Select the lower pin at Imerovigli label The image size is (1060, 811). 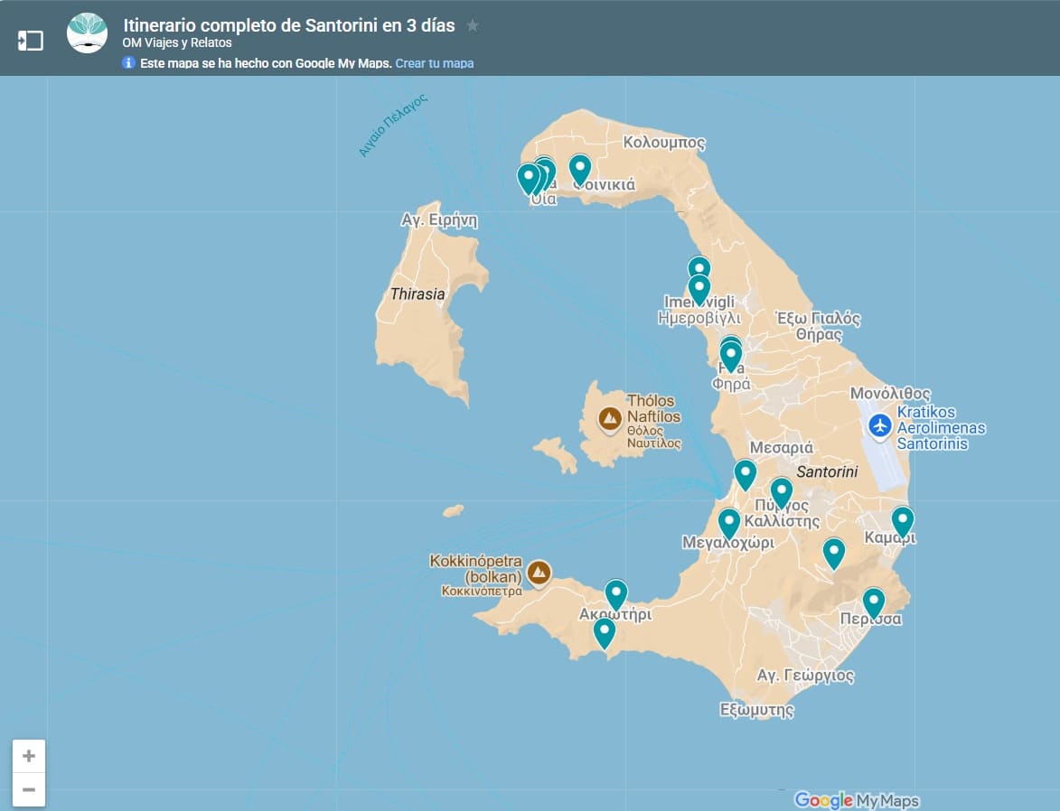pos(699,289)
